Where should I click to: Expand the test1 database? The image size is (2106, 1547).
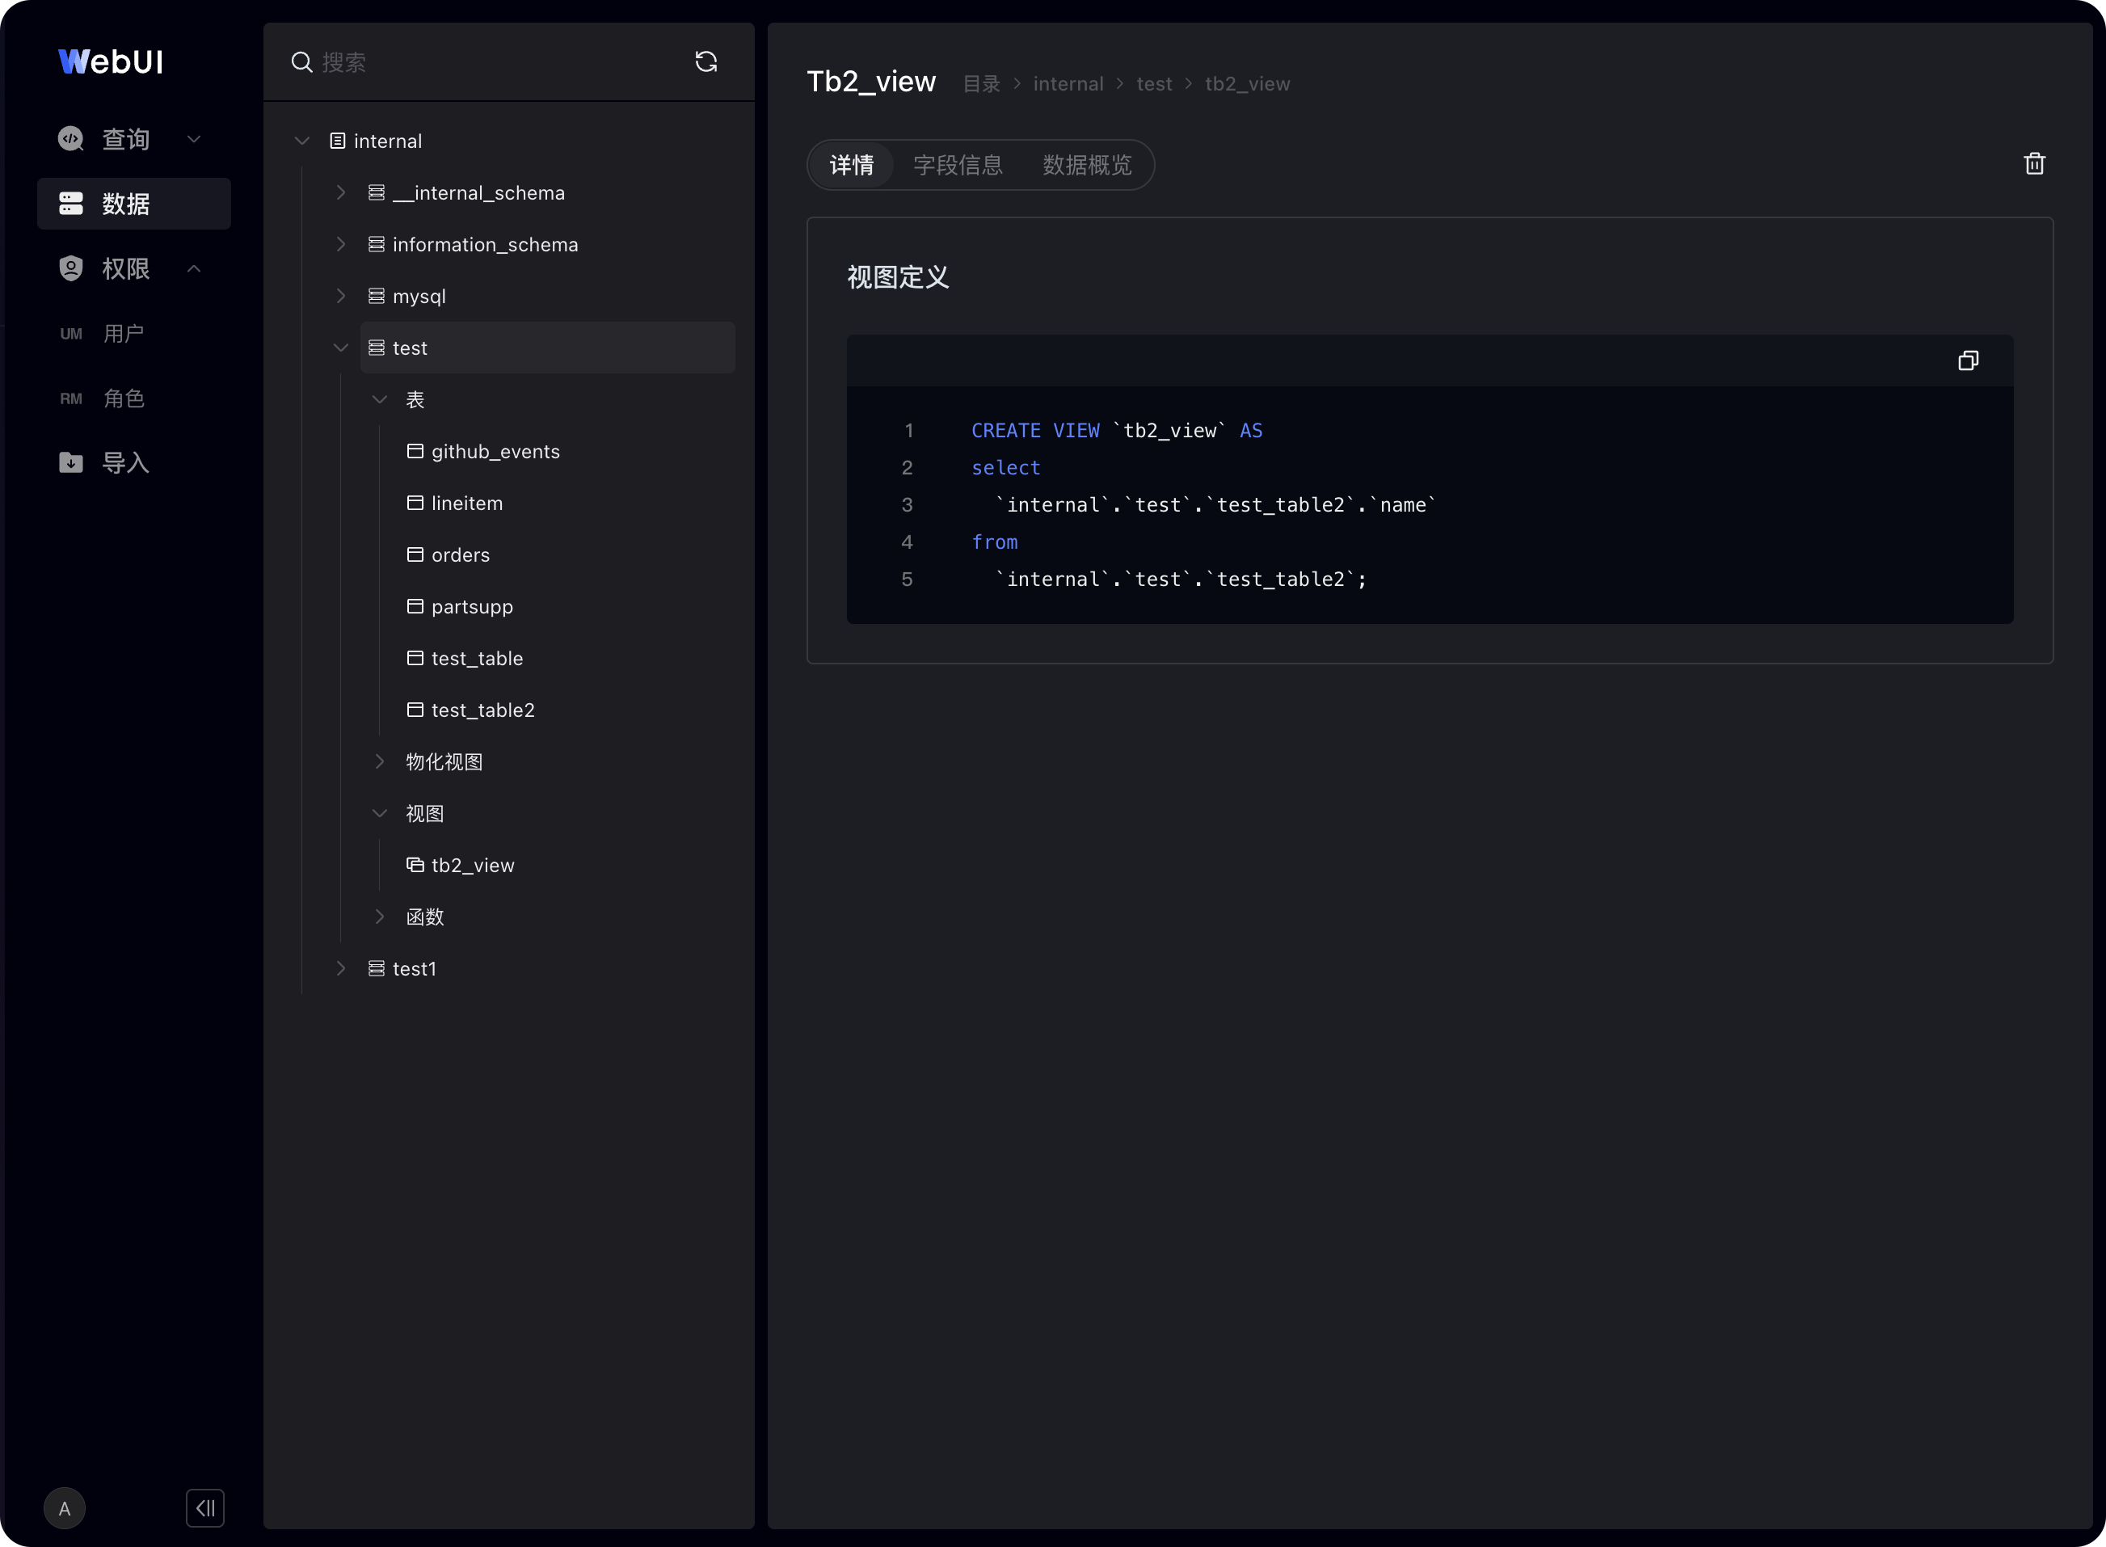341,968
